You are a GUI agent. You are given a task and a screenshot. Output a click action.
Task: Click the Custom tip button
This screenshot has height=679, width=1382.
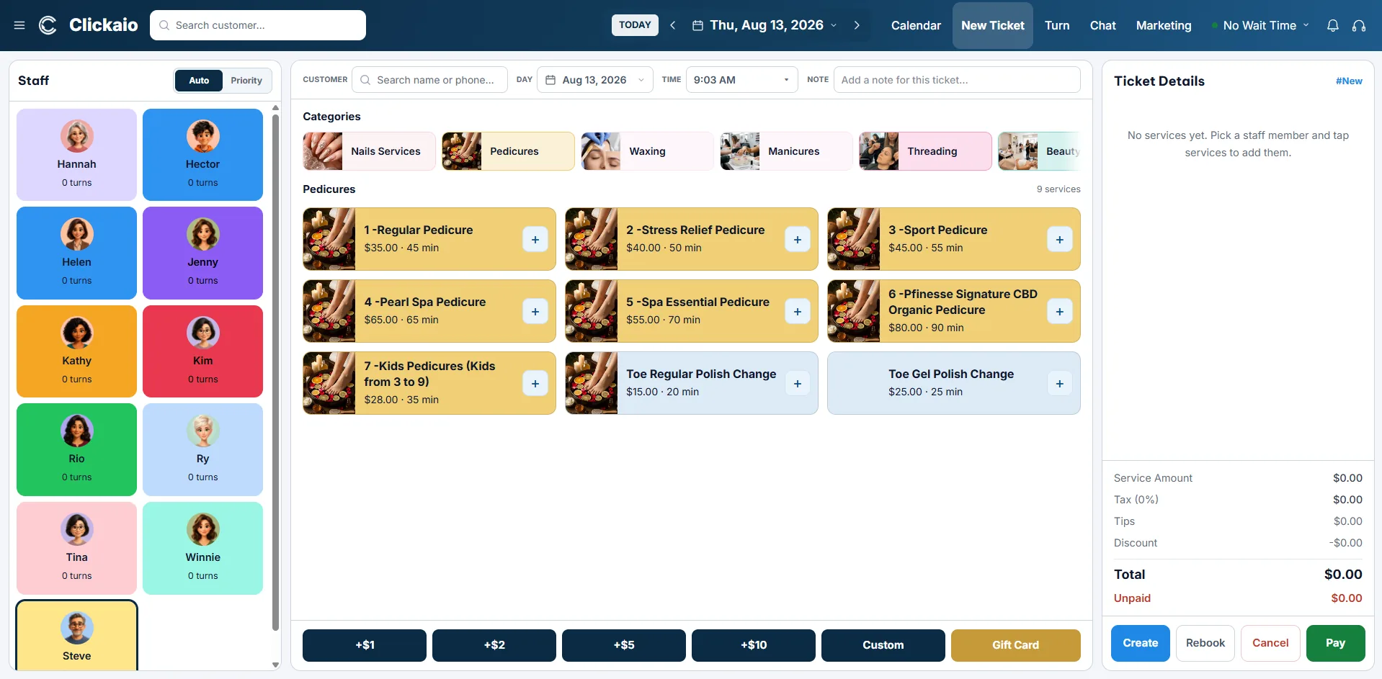[x=883, y=645]
